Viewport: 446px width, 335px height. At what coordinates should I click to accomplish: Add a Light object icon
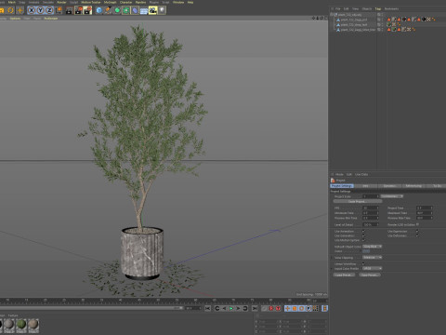(x=162, y=10)
